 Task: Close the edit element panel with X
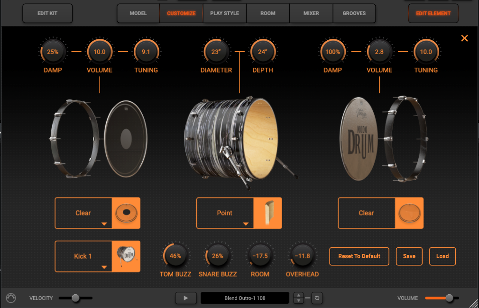click(x=464, y=38)
